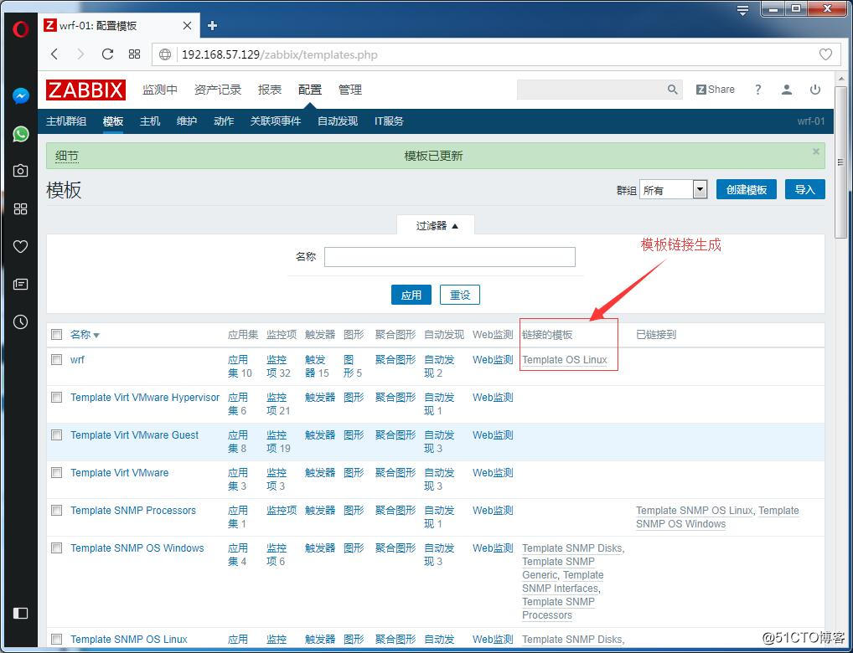Switch to the 自动发现 submenu
Viewport: 853px width, 653px height.
pos(338,121)
